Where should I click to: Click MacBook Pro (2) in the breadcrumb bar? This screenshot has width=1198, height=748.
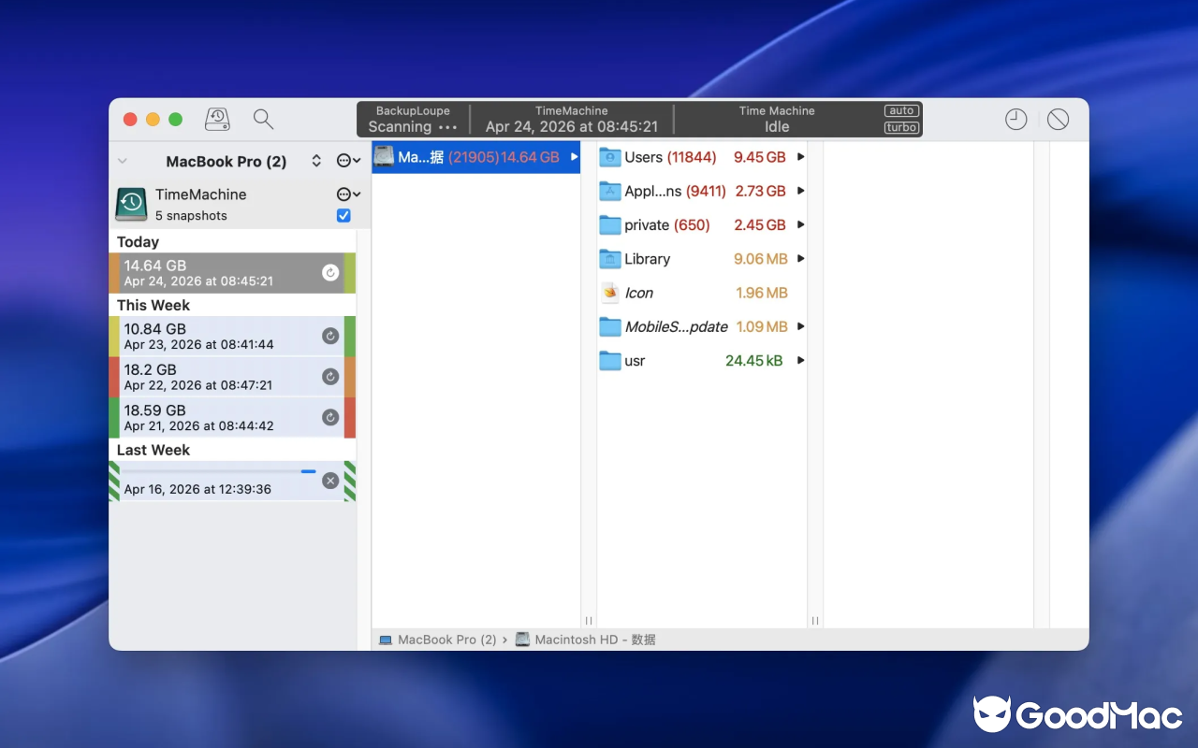[x=448, y=640]
